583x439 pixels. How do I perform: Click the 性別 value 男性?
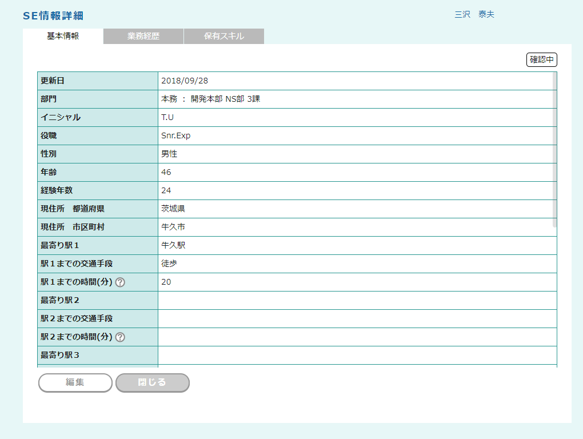tap(170, 154)
